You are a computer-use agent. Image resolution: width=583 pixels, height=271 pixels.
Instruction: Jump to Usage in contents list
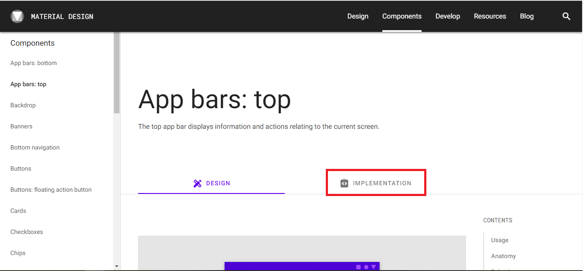pos(500,240)
